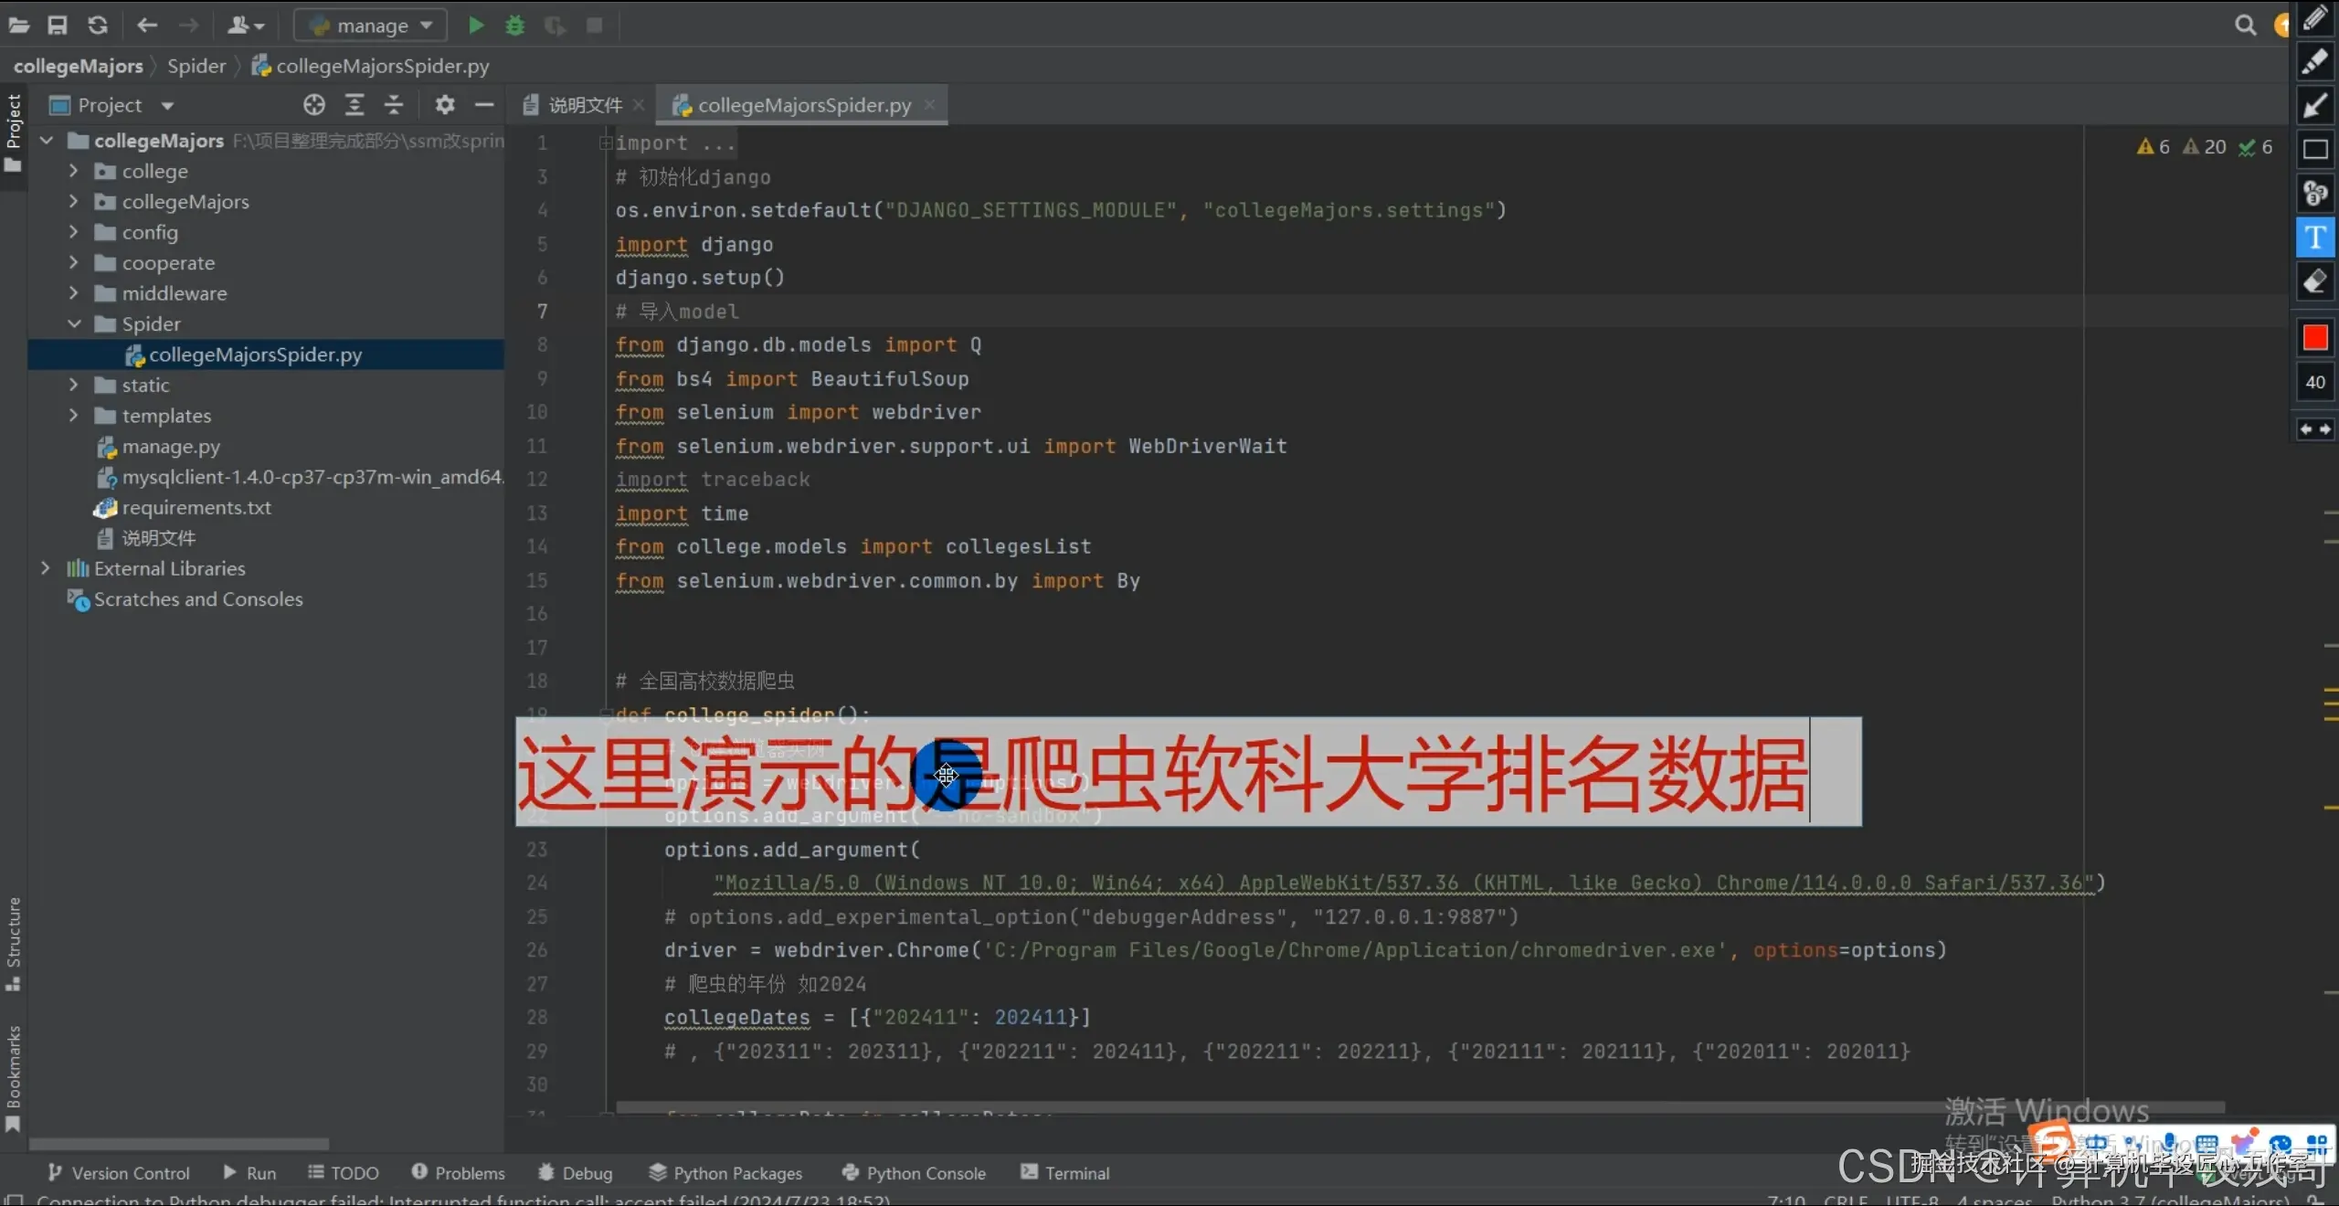Viewport: 2339px width, 1206px height.
Task: Click the Select Opened File target icon
Action: tap(314, 105)
